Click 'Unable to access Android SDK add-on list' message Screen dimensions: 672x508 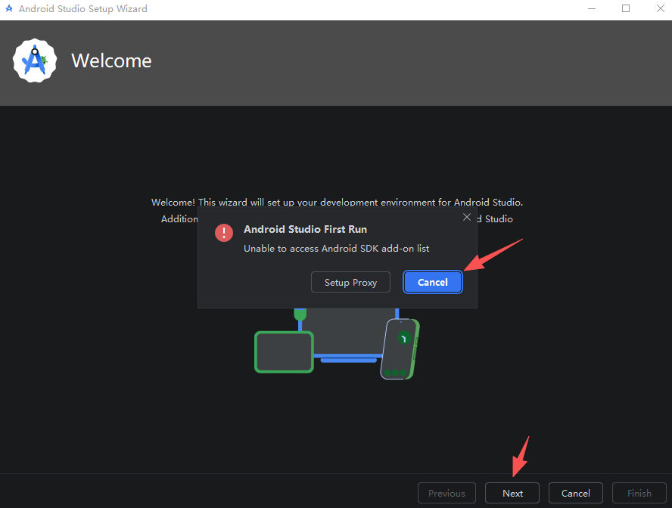[337, 248]
